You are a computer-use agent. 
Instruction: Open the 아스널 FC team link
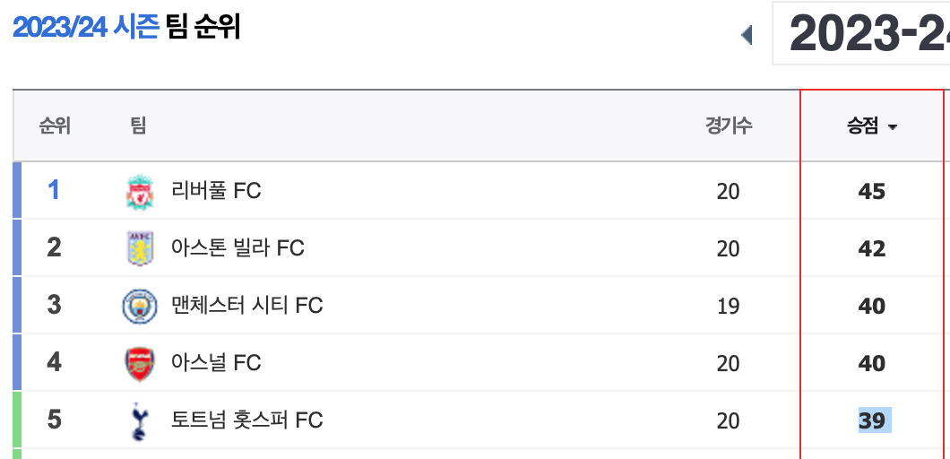click(216, 363)
